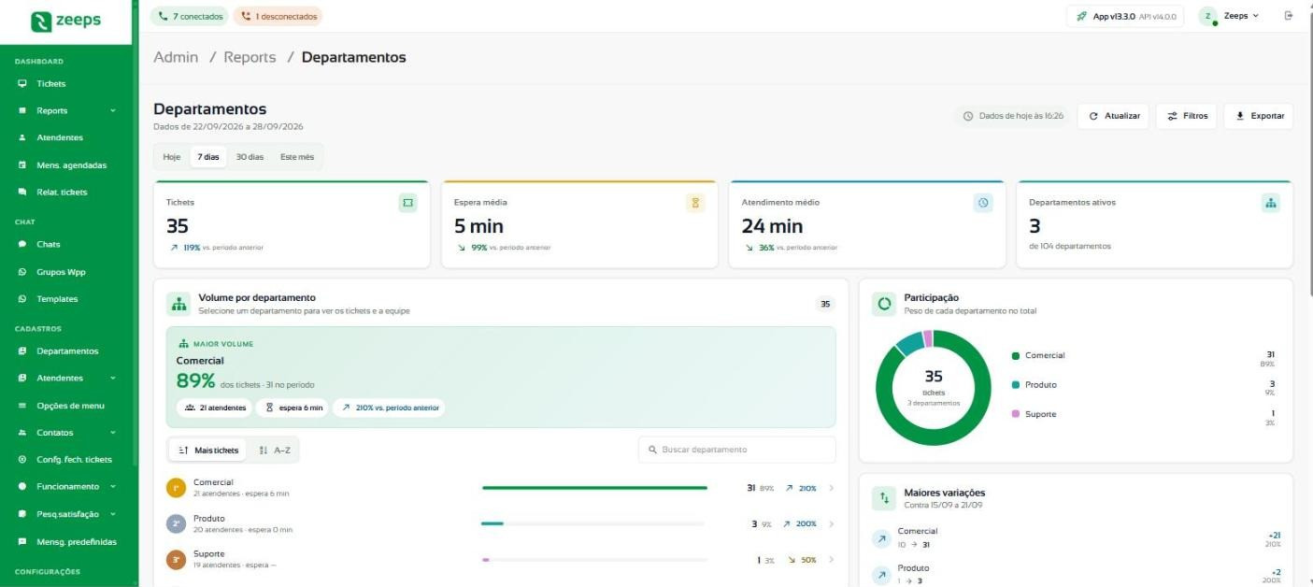Click the 2º rank badge for Produto

(177, 523)
